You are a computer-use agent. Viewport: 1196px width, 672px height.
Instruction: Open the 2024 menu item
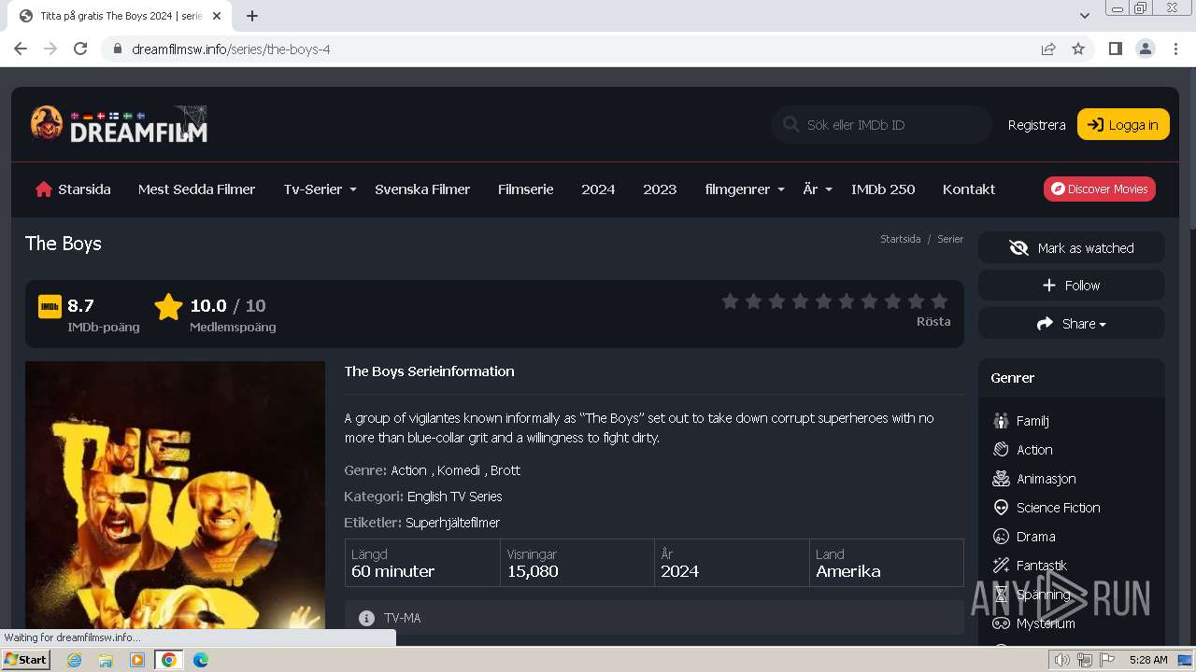(598, 189)
